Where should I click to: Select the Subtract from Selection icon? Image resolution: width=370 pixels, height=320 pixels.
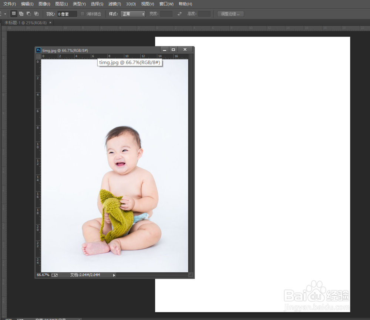[29, 14]
